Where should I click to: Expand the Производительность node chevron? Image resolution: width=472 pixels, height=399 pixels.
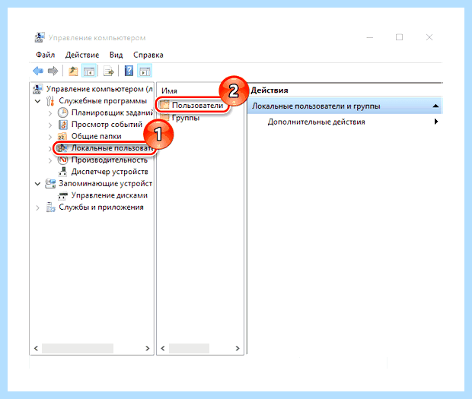[50, 160]
